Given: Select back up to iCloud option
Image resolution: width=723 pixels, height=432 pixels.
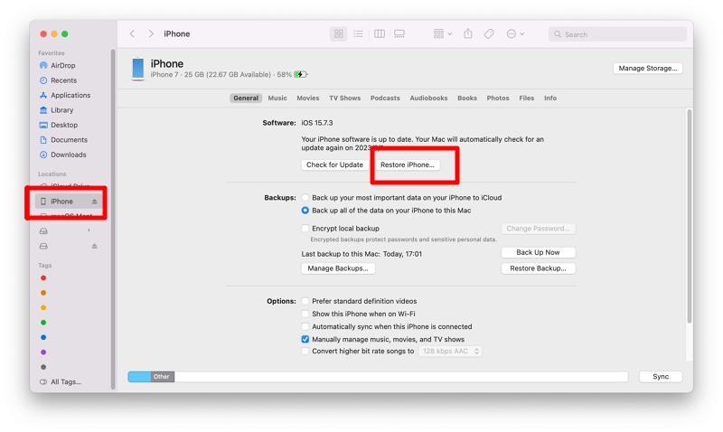Looking at the screenshot, I should [305, 197].
